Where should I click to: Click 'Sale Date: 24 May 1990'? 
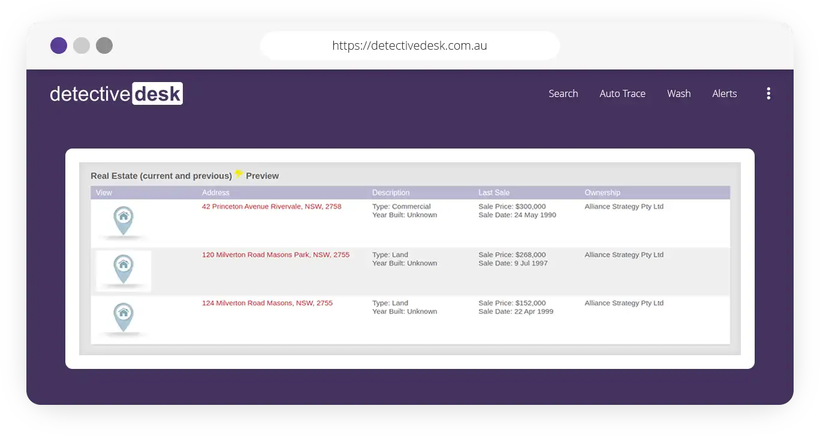coord(517,215)
